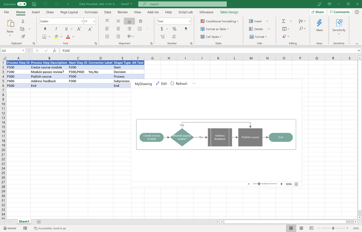Align text left

tap(107, 29)
